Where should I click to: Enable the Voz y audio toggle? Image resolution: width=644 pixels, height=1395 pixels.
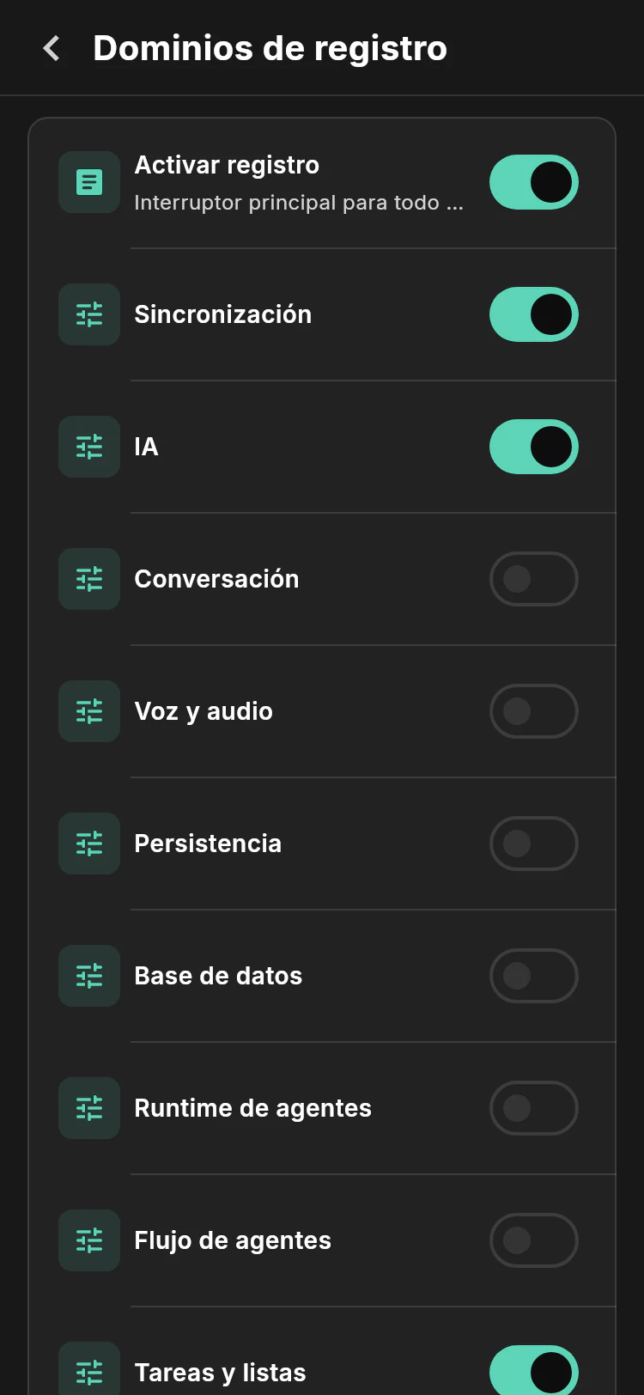tap(534, 711)
